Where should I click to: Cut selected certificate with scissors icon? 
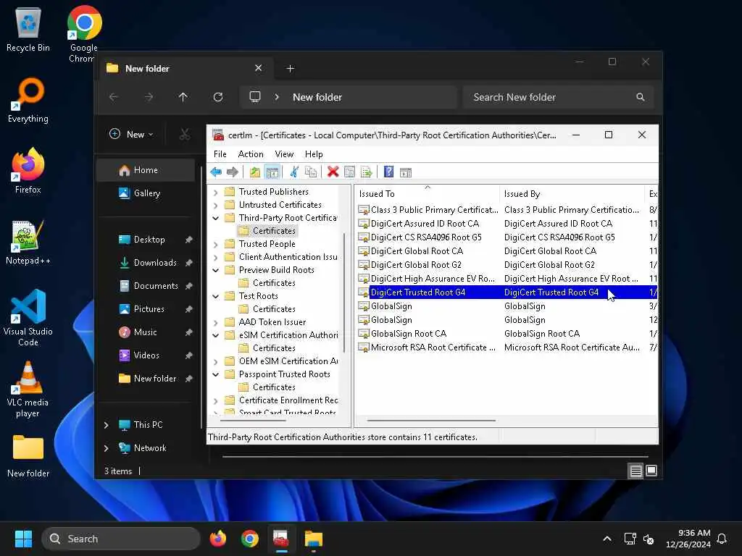coord(294,172)
